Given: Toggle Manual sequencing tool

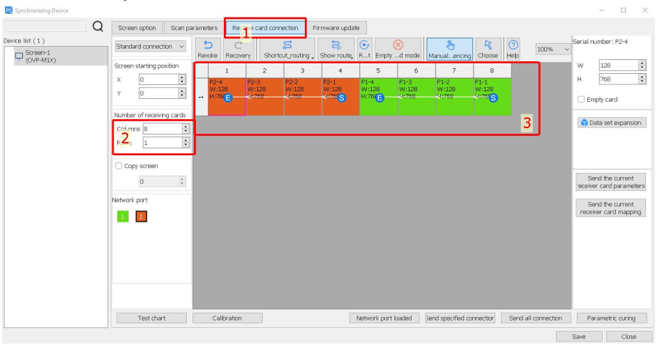Looking at the screenshot, I should [x=450, y=49].
